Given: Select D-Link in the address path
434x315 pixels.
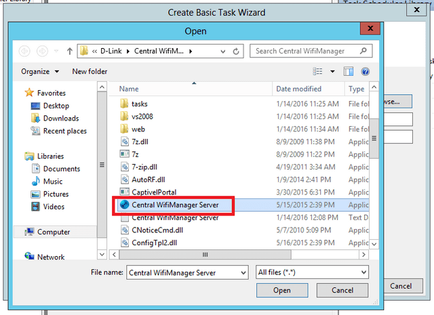Looking at the screenshot, I should click(x=111, y=51).
